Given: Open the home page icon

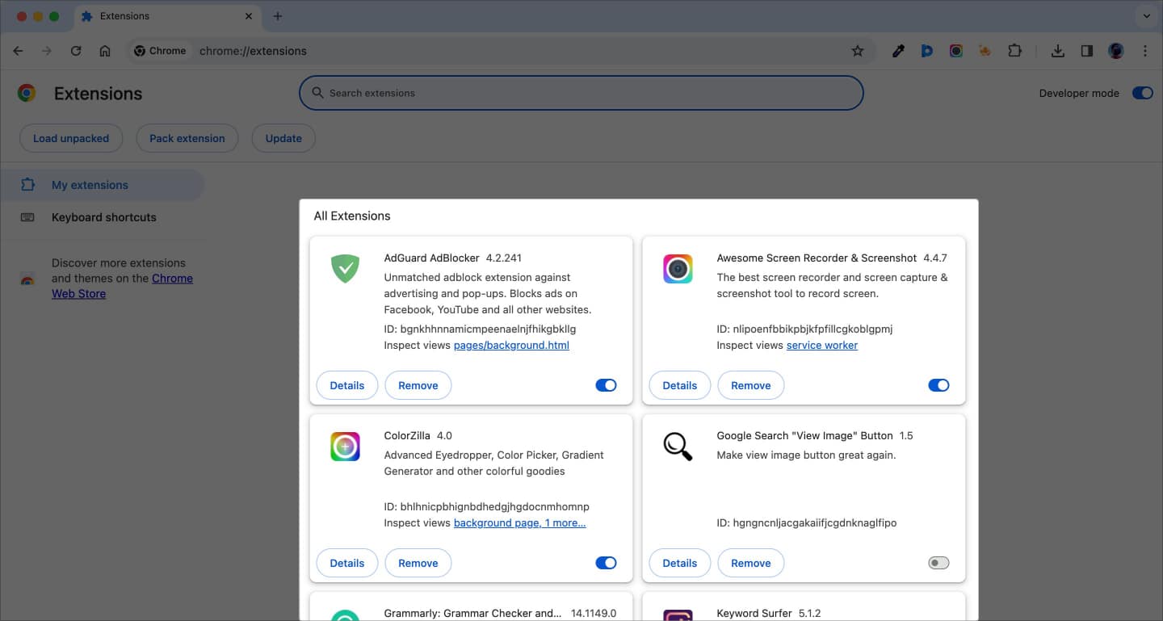Looking at the screenshot, I should tap(105, 51).
